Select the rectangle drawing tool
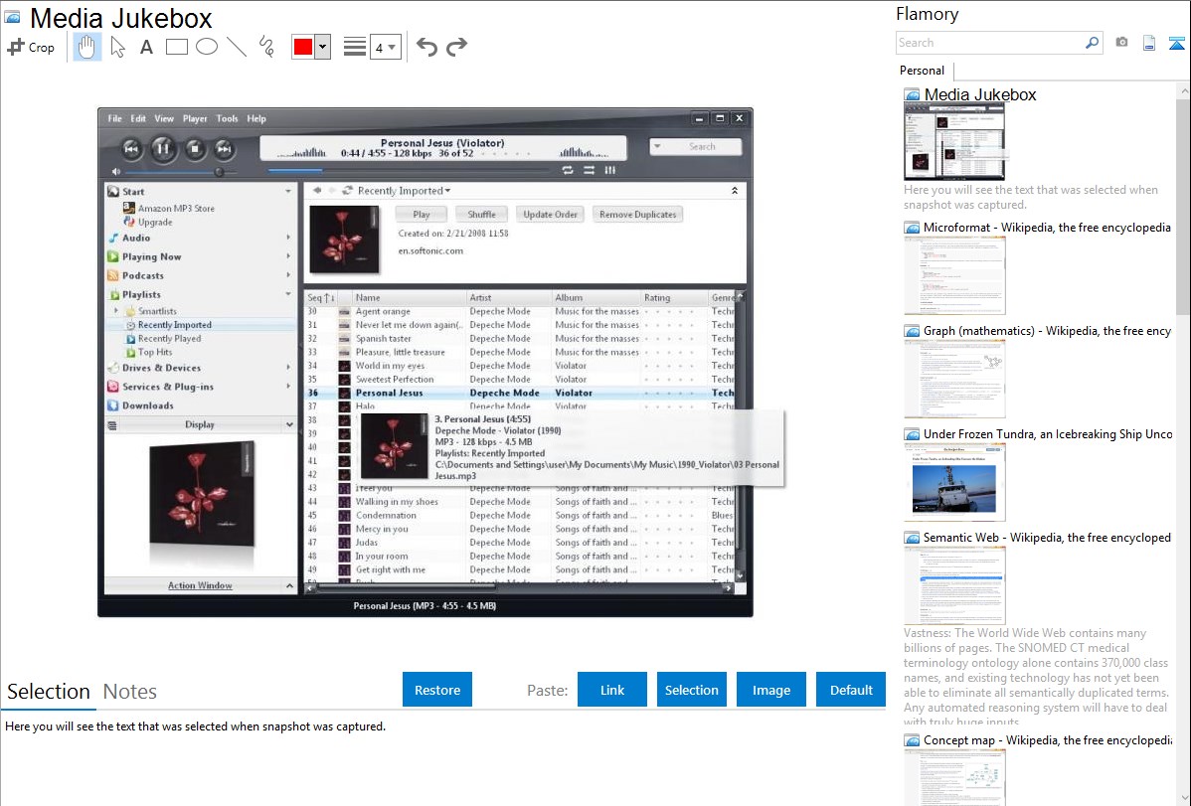Screen dimensions: 1191x806 pyautogui.click(x=176, y=47)
